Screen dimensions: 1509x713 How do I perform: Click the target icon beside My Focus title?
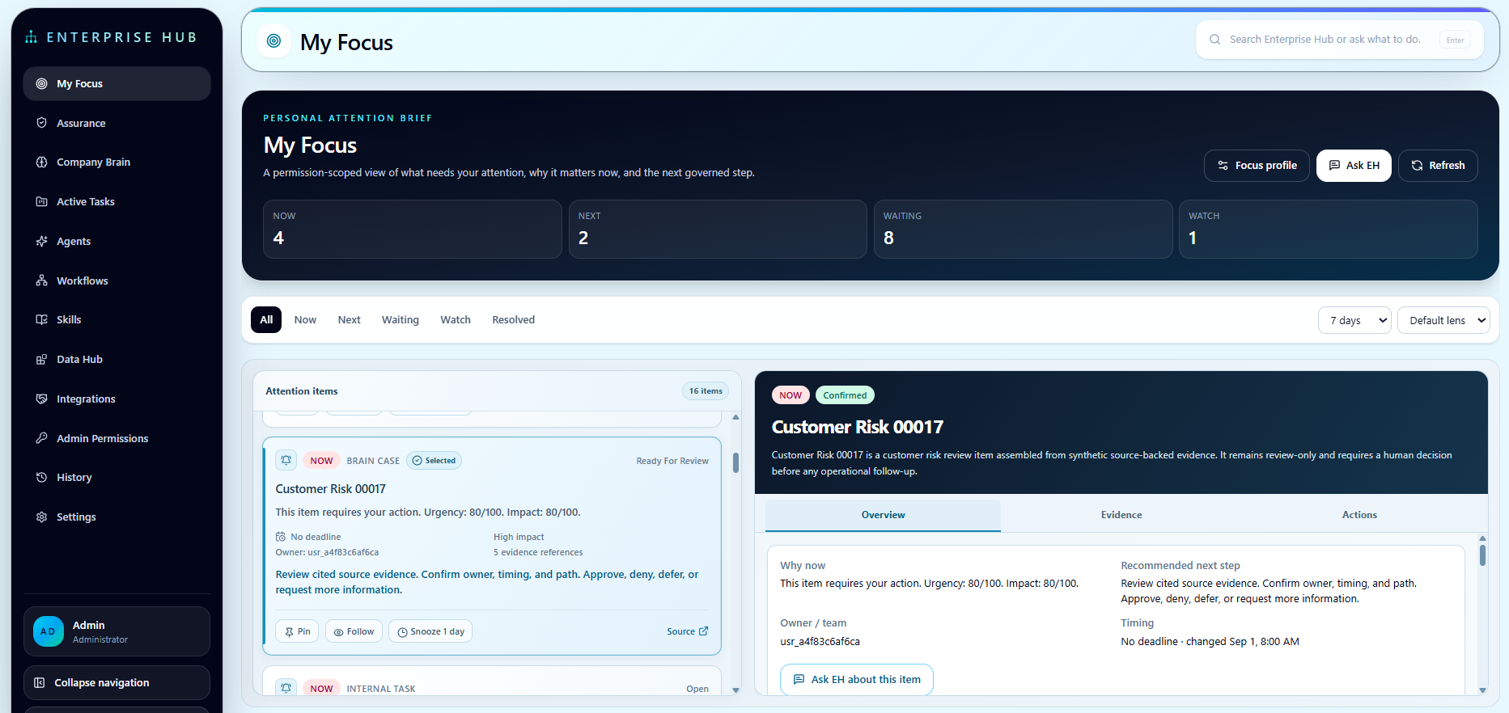[x=273, y=40]
